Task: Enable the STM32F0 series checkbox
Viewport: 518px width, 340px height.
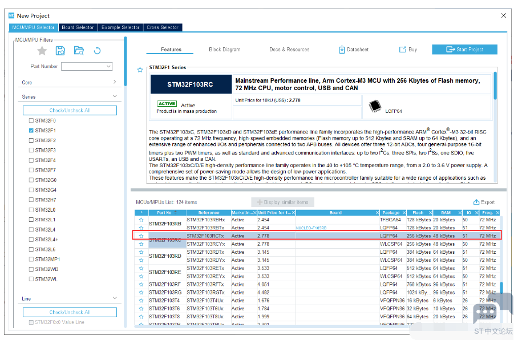Action: coord(31,120)
